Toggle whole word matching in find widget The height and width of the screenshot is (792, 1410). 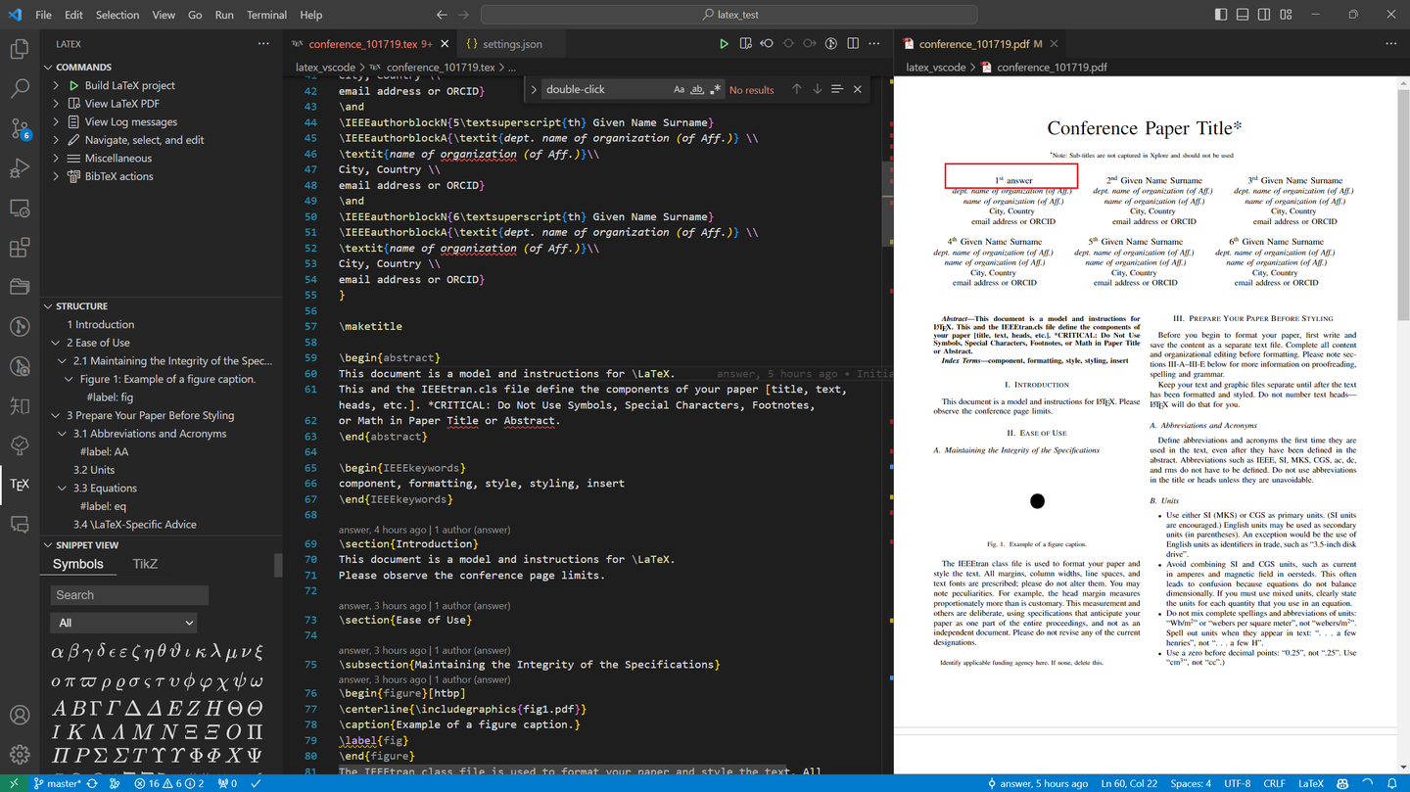coord(697,89)
